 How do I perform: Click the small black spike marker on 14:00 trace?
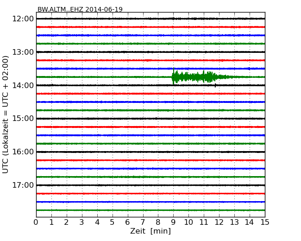pos(216,86)
